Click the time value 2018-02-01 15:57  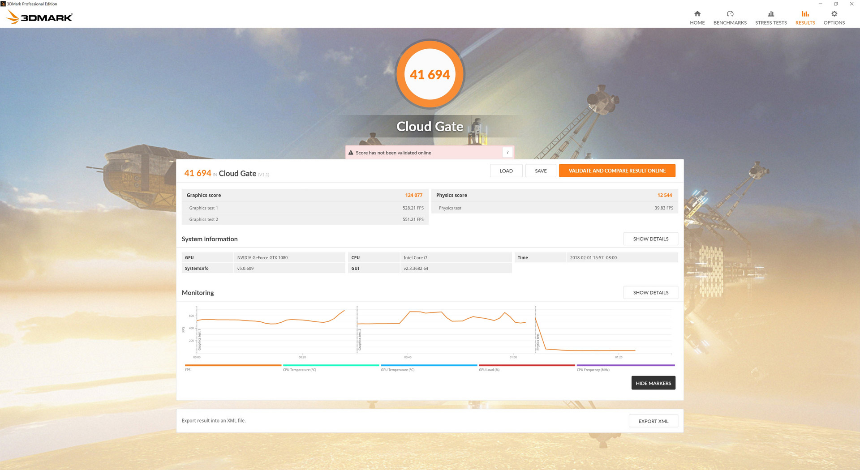tap(593, 258)
